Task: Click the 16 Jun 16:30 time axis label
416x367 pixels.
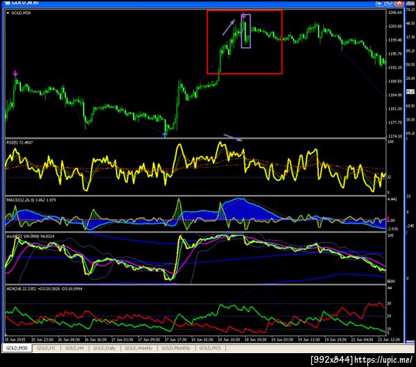Action: (96, 340)
